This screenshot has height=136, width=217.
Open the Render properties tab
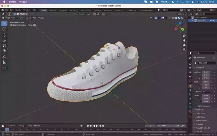tap(190, 63)
